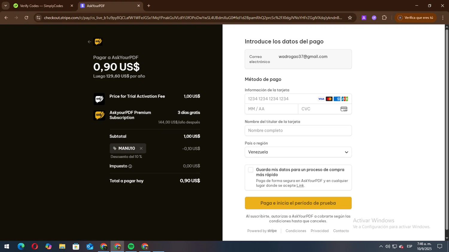The width and height of the screenshot is (449, 252).
Task: Open File Explorer from taskbar
Action: (x=62, y=246)
